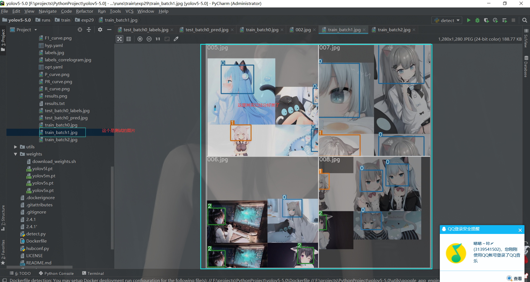Collapse the weights folder
The width and height of the screenshot is (530, 282).
pos(15,154)
